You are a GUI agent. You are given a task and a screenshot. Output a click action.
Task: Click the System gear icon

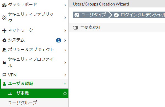tap(4, 40)
